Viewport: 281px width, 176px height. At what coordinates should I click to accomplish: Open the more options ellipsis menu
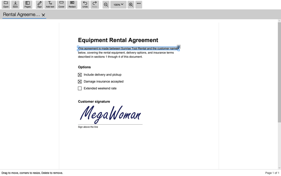(139, 5)
